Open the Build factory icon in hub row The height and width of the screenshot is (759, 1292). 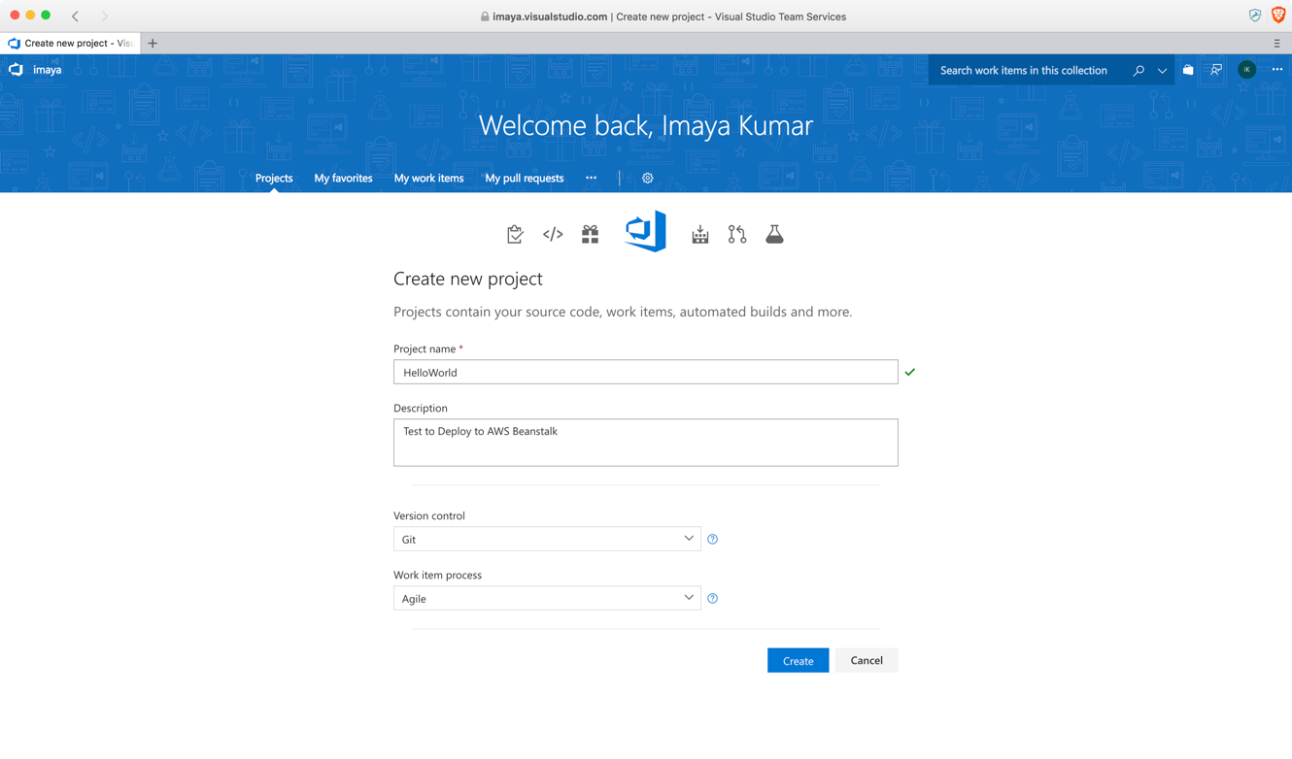tap(700, 234)
